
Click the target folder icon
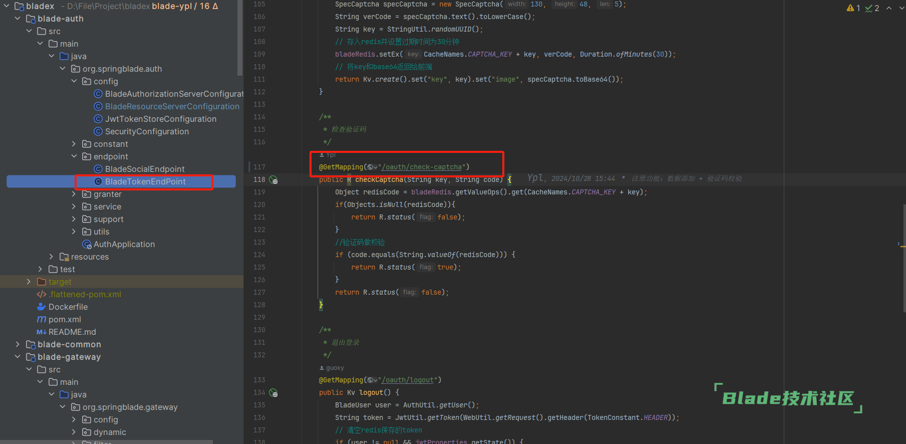click(x=42, y=282)
